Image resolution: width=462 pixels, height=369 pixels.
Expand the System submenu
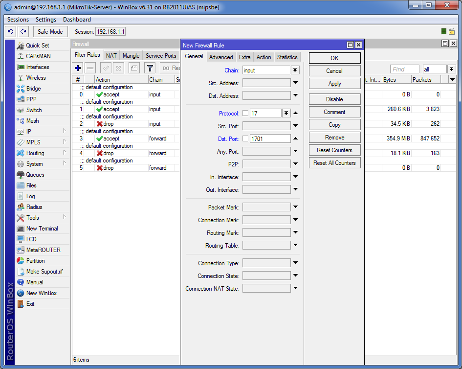(65, 163)
